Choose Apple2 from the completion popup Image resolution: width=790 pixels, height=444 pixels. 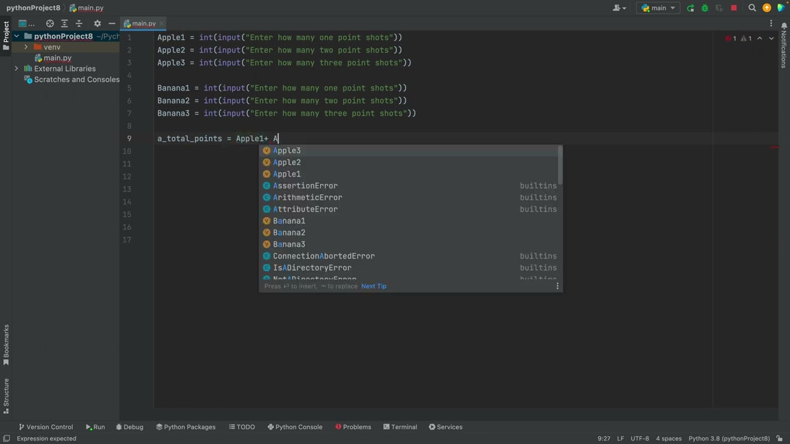click(x=410, y=162)
